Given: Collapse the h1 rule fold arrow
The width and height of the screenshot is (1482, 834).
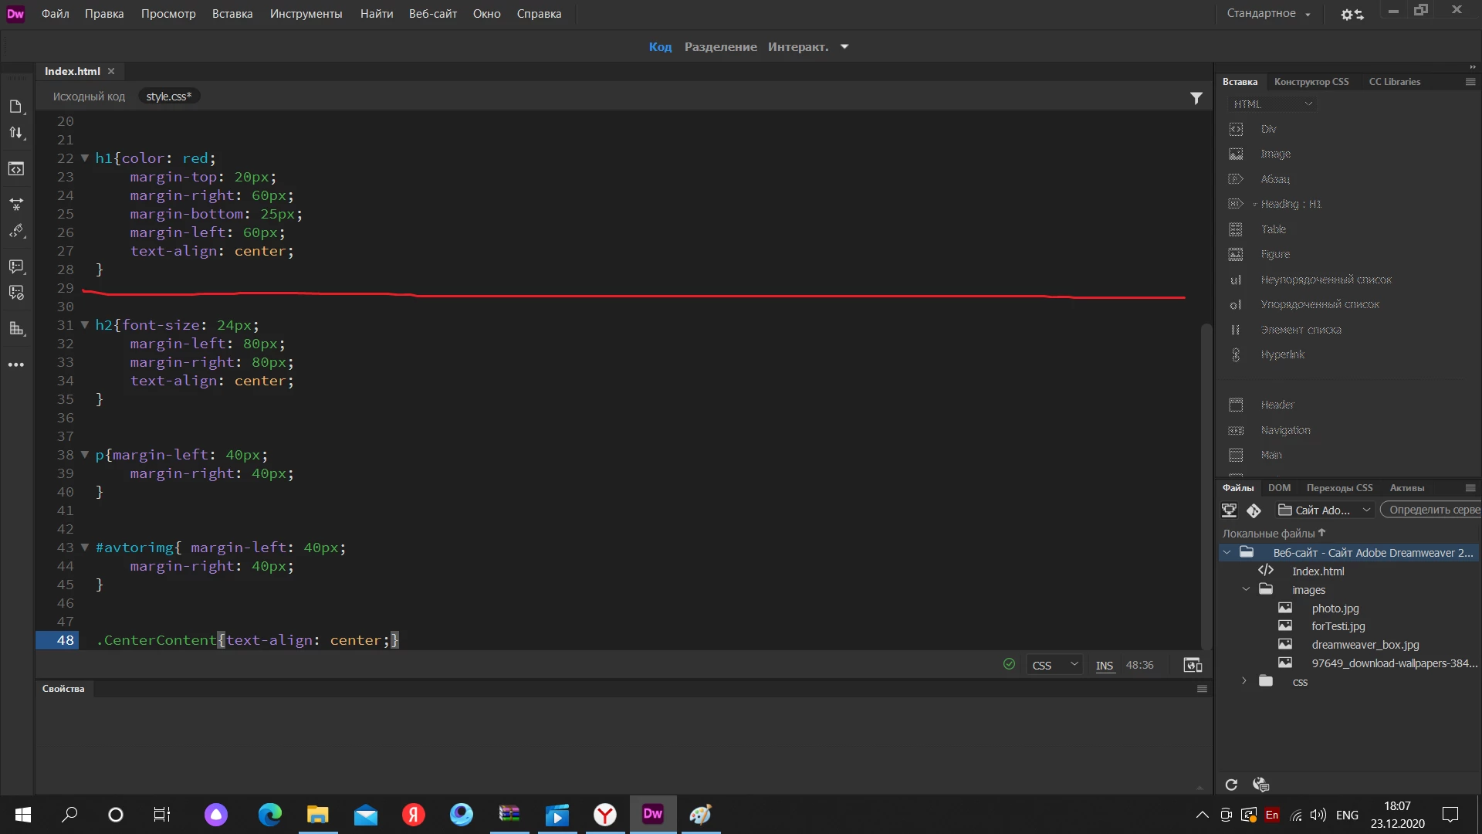Looking at the screenshot, I should tap(85, 158).
